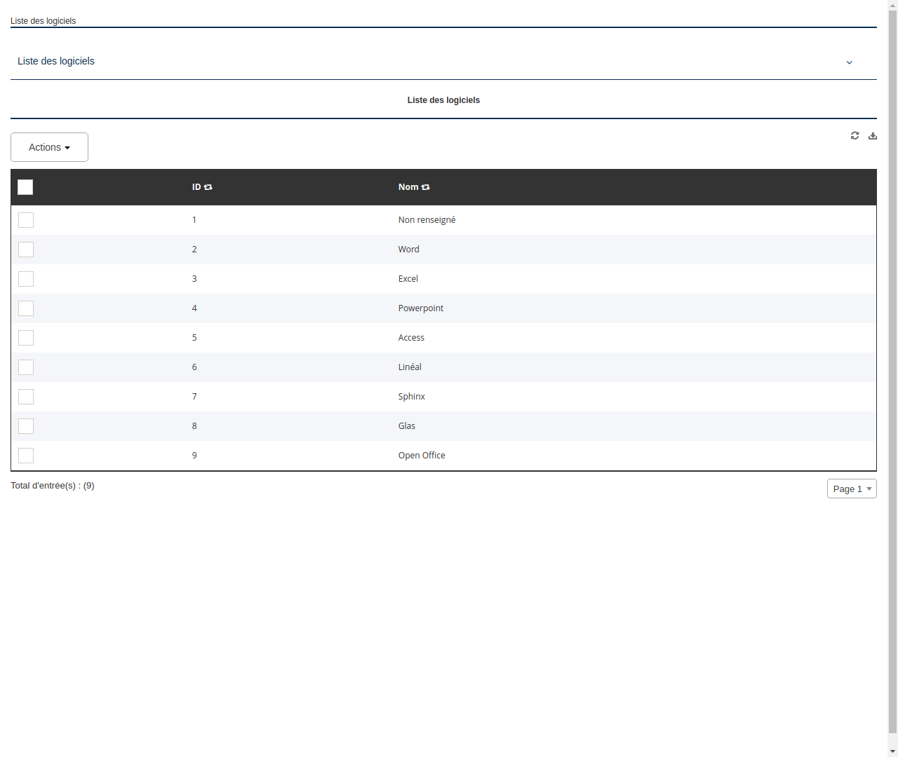The height and width of the screenshot is (757, 898).
Task: Check the select-all checkbox in the header
Action: pyautogui.click(x=25, y=187)
